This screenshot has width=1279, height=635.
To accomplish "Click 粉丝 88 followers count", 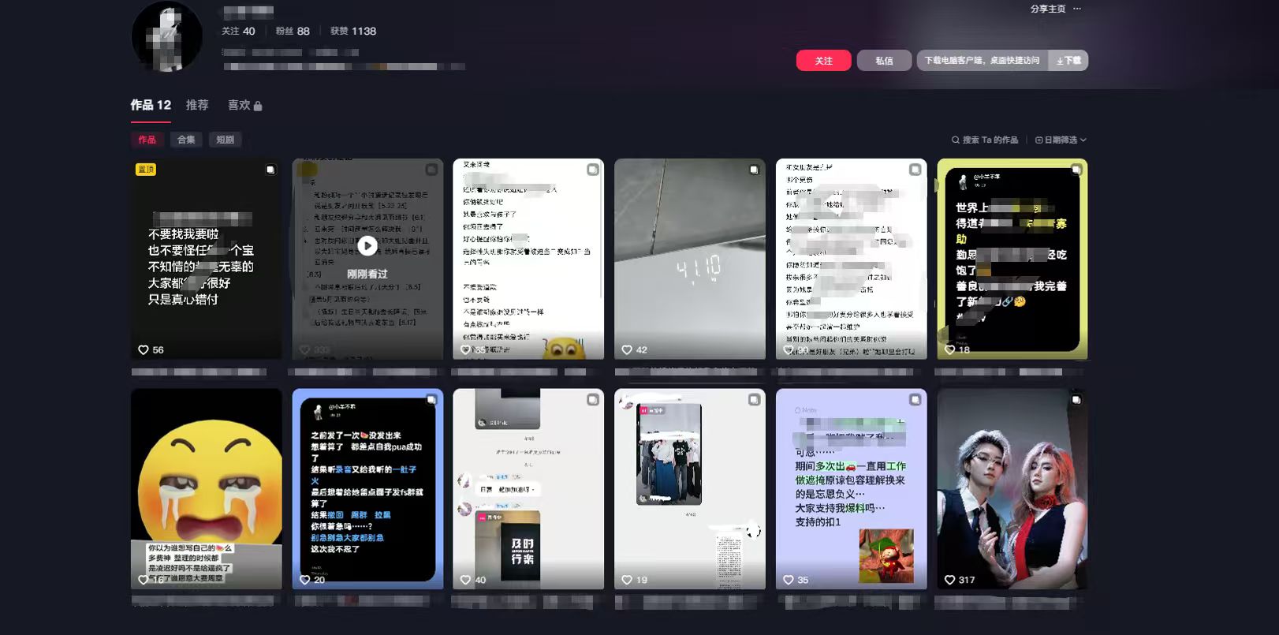I will pyautogui.click(x=293, y=31).
